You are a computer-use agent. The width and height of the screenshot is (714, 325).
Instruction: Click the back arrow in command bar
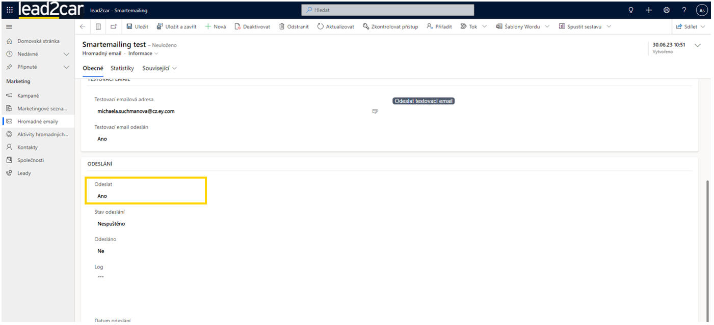83,26
